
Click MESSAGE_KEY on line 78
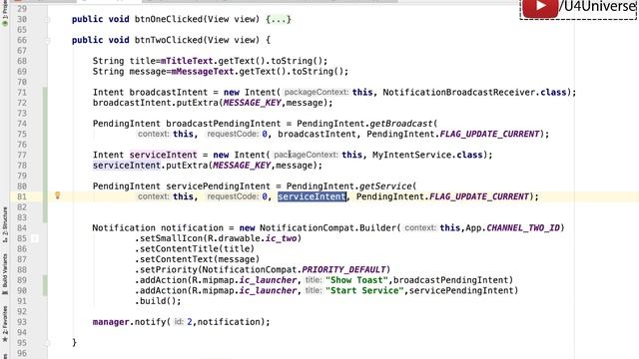coord(242,166)
